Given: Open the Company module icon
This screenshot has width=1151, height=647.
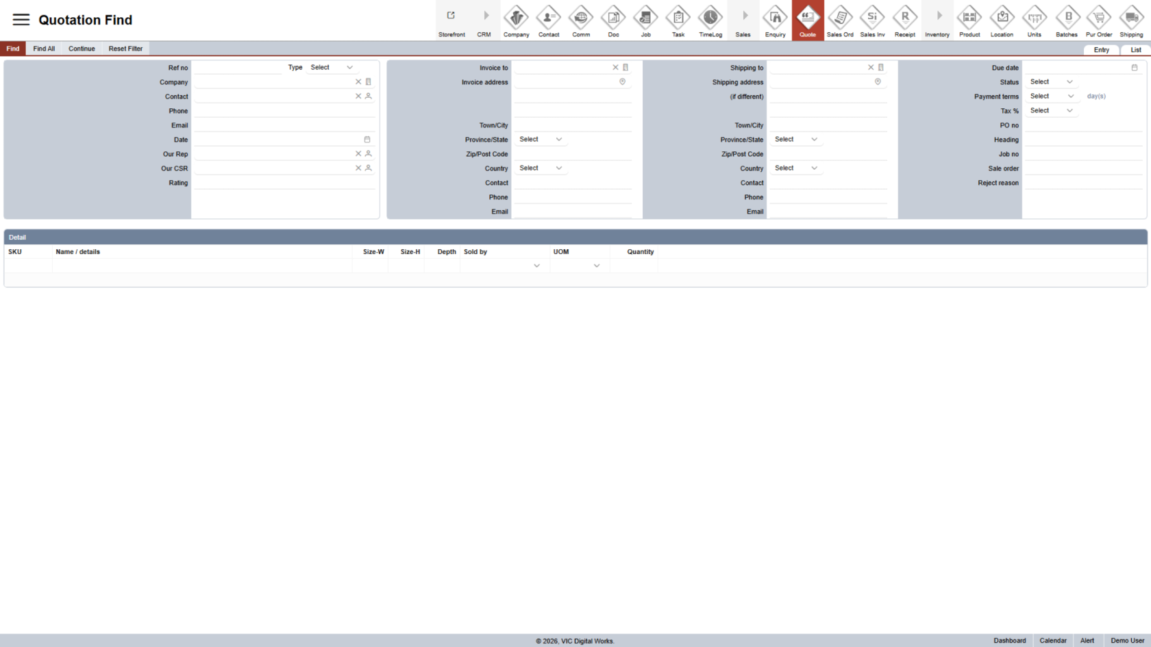Looking at the screenshot, I should click(x=516, y=20).
